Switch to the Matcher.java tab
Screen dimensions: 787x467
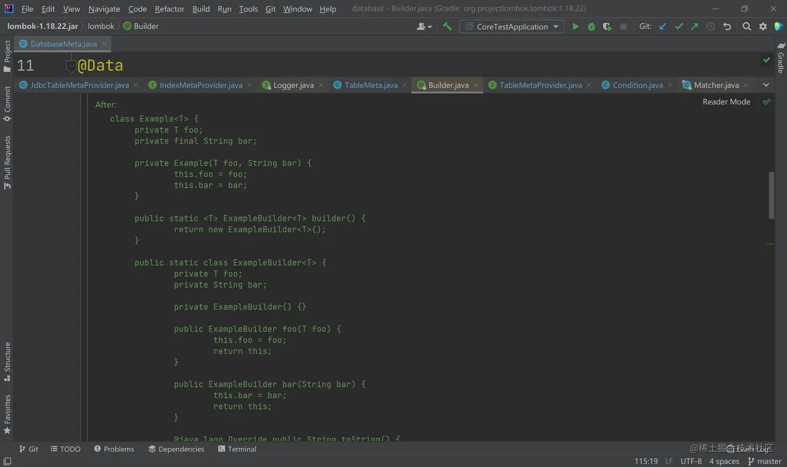(716, 85)
